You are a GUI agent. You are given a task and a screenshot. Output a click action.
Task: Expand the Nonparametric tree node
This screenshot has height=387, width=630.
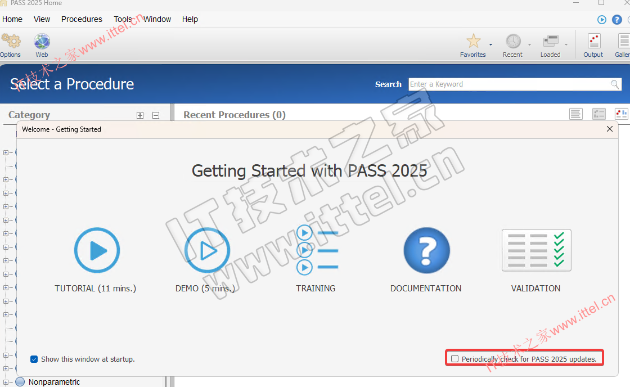coord(6,382)
